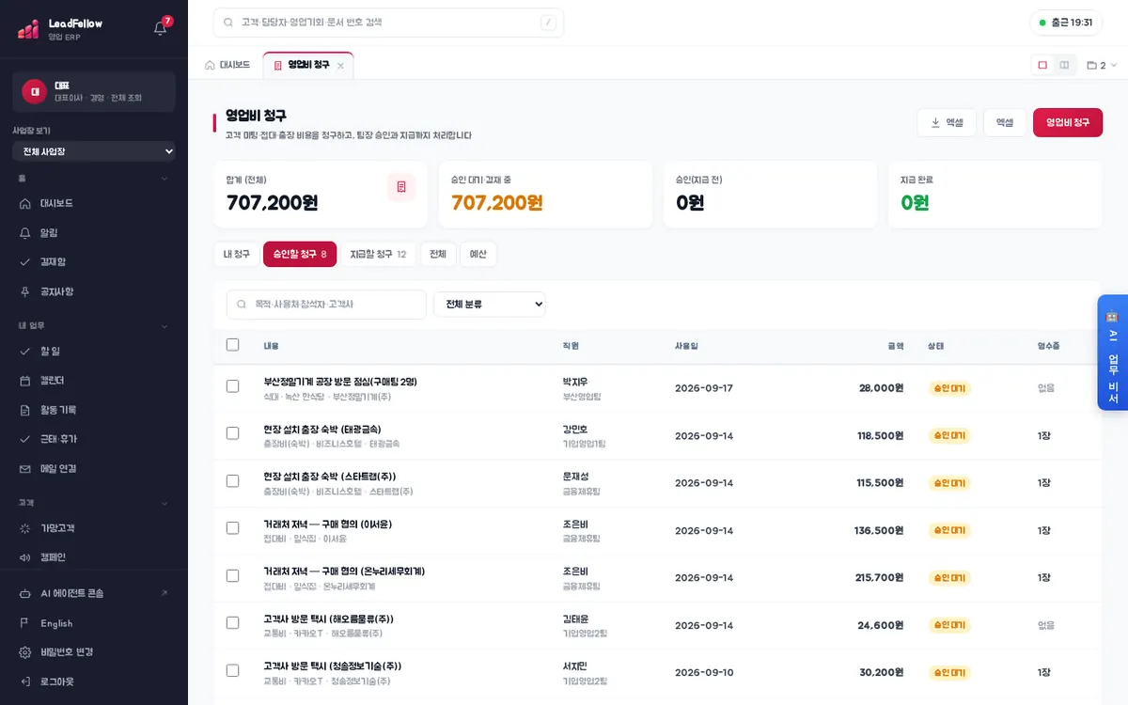This screenshot has width=1128, height=705.
Task: Click the global search magnifier icon
Action: [228, 22]
